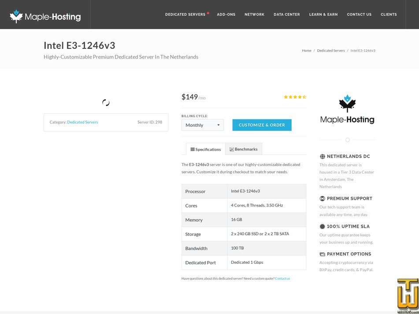Open the Dedicated Servers category link
This screenshot has height=314, width=419.
[82, 122]
